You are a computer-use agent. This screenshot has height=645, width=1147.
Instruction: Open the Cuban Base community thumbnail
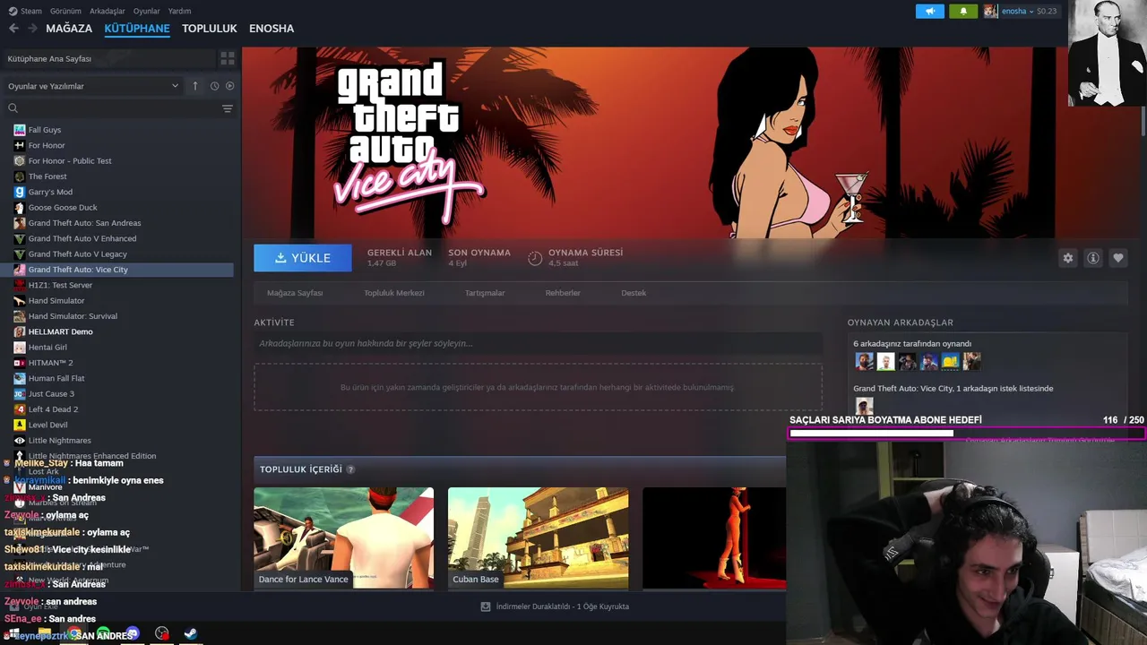(538, 537)
